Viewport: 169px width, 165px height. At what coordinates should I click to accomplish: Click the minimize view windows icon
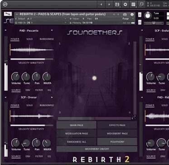[x=141, y=5]
